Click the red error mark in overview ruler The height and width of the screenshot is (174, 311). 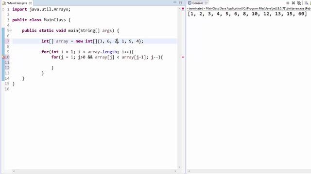pyautogui.click(x=183, y=57)
